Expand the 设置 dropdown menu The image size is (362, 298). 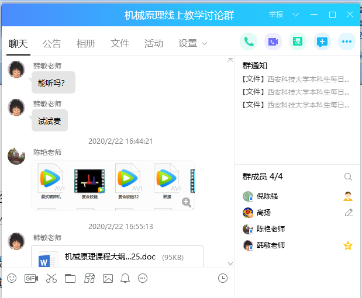193,43
